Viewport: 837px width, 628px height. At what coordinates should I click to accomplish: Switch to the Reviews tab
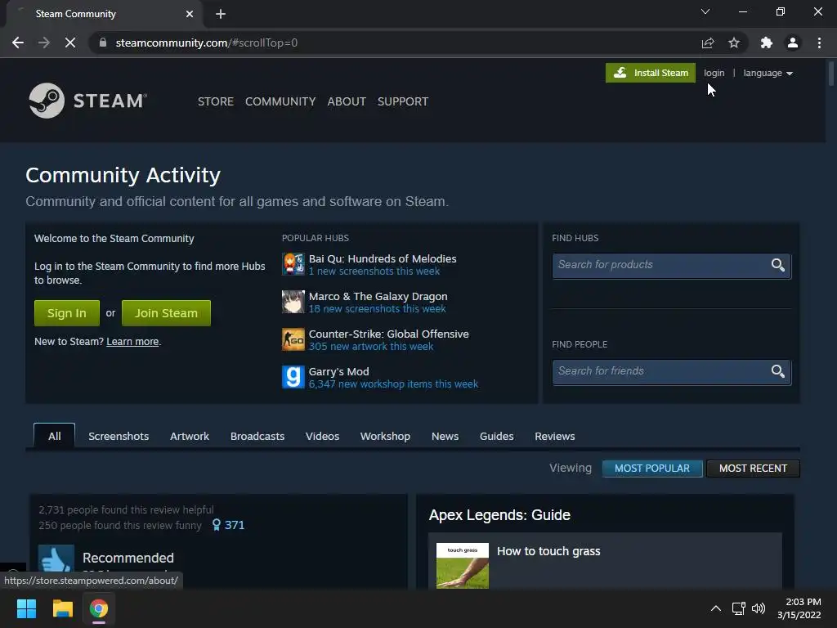pyautogui.click(x=555, y=437)
